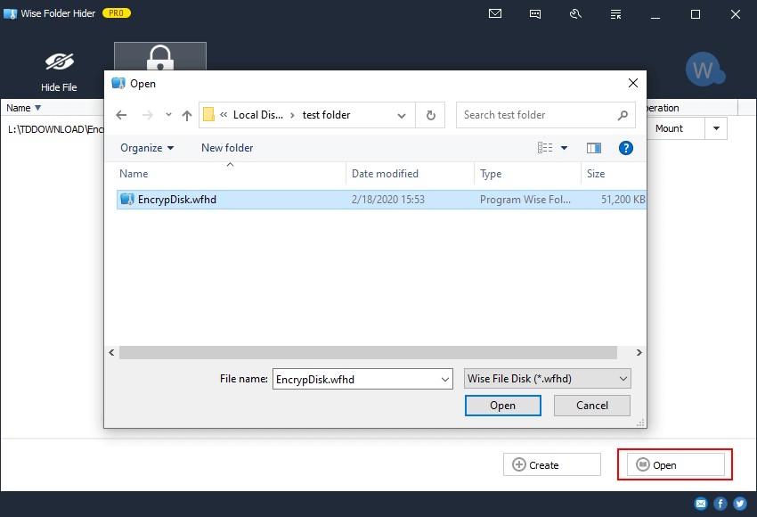This screenshot has width=757, height=517.
Task: Click the change view icon
Action: point(545,148)
